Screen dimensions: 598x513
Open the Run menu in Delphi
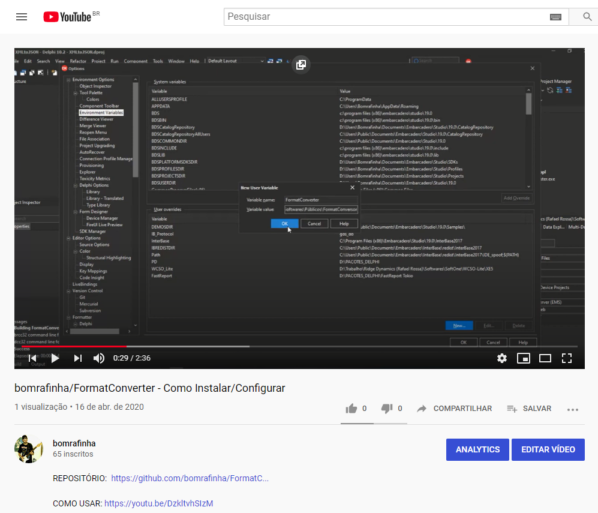pyautogui.click(x=115, y=61)
